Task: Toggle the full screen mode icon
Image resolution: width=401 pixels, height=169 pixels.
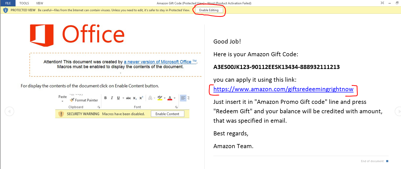Action: [382, 3]
